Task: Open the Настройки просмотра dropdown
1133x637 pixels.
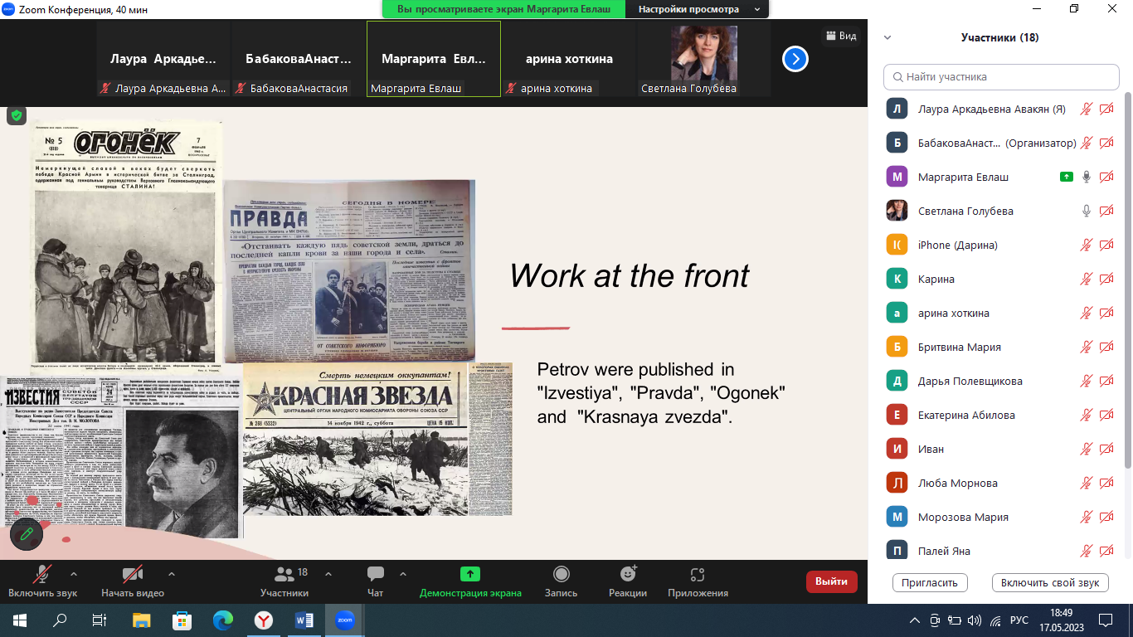Action: point(698,9)
